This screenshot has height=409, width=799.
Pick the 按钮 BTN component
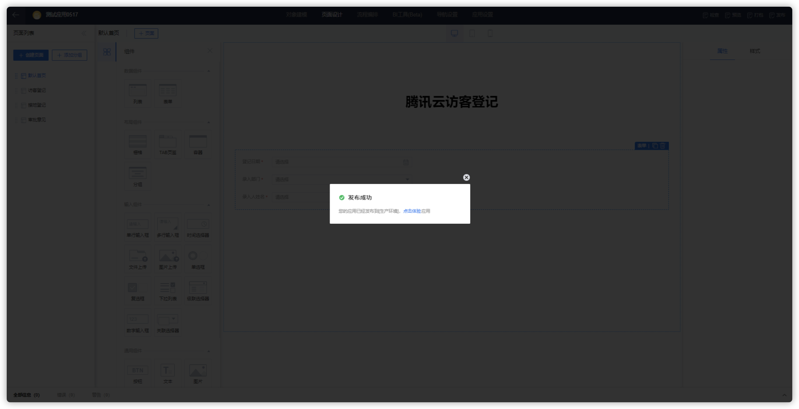coord(138,373)
